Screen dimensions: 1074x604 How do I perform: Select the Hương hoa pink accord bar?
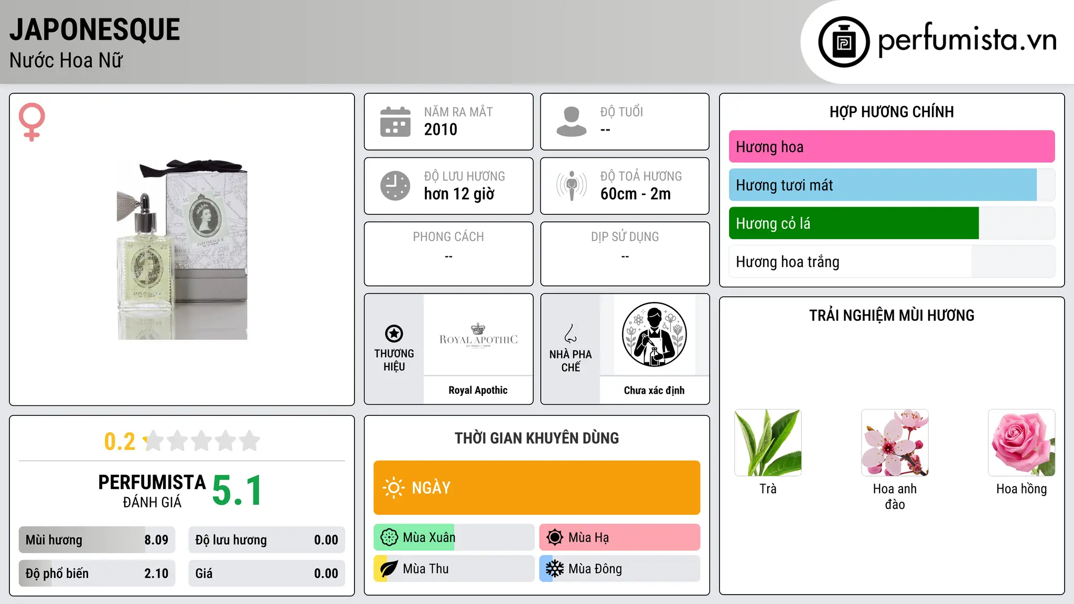click(x=892, y=147)
